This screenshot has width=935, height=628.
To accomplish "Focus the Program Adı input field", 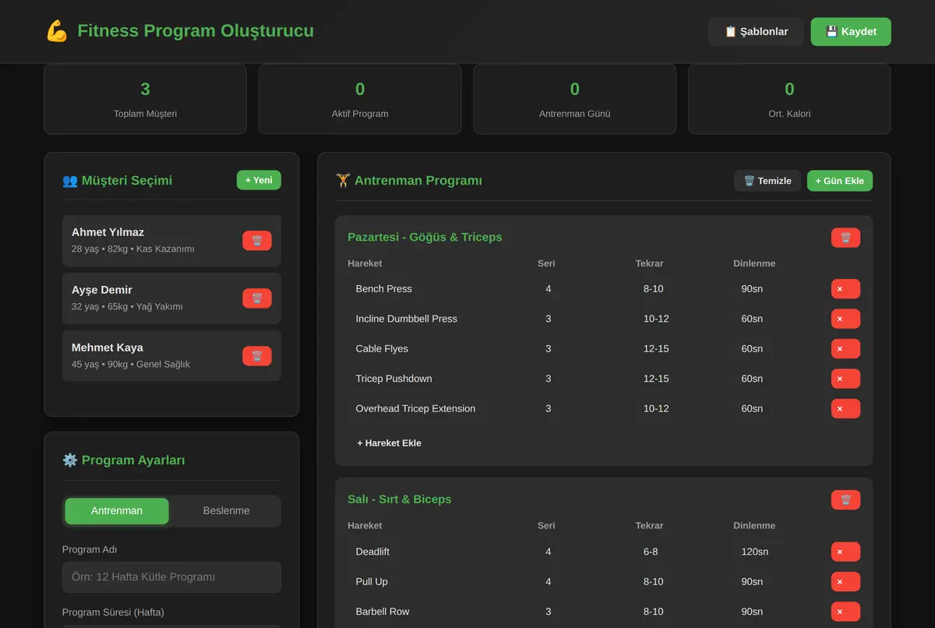I will pyautogui.click(x=171, y=577).
